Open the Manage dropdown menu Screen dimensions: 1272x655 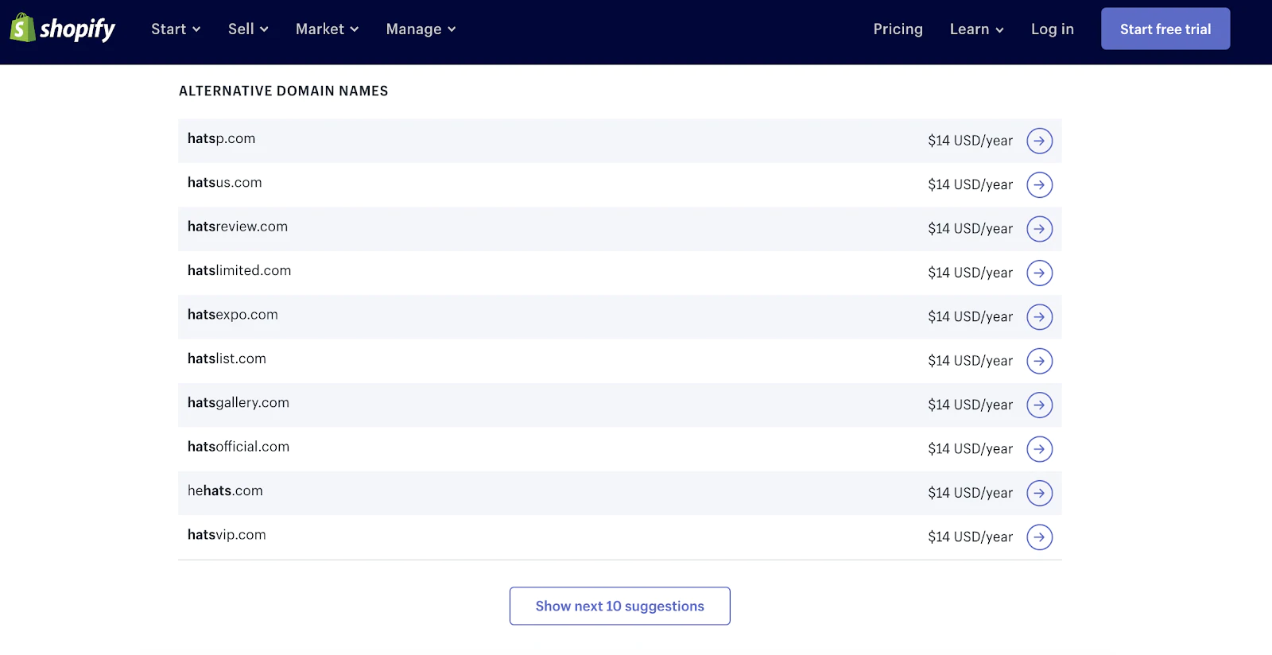(x=421, y=29)
